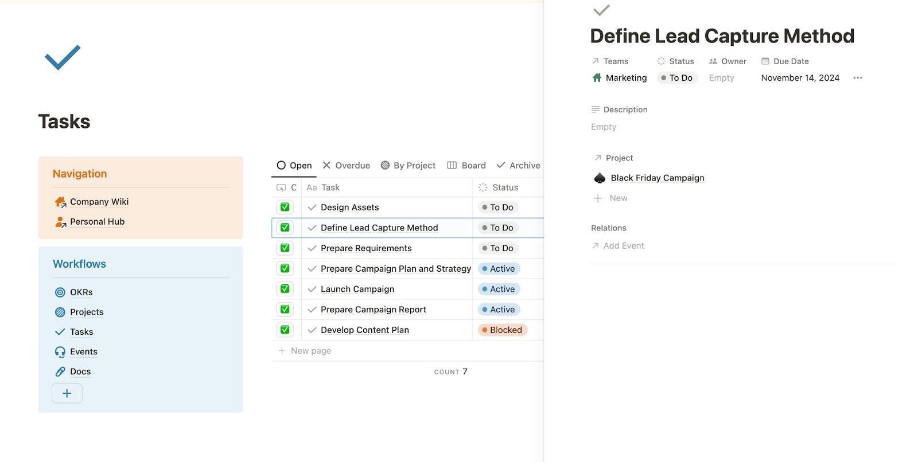The image size is (918, 462).
Task: Open the Blocked status for Develop Content Plan
Action: click(502, 330)
